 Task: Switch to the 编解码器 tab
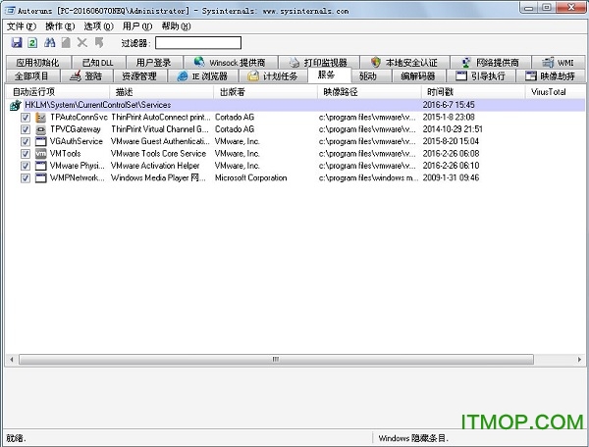418,76
